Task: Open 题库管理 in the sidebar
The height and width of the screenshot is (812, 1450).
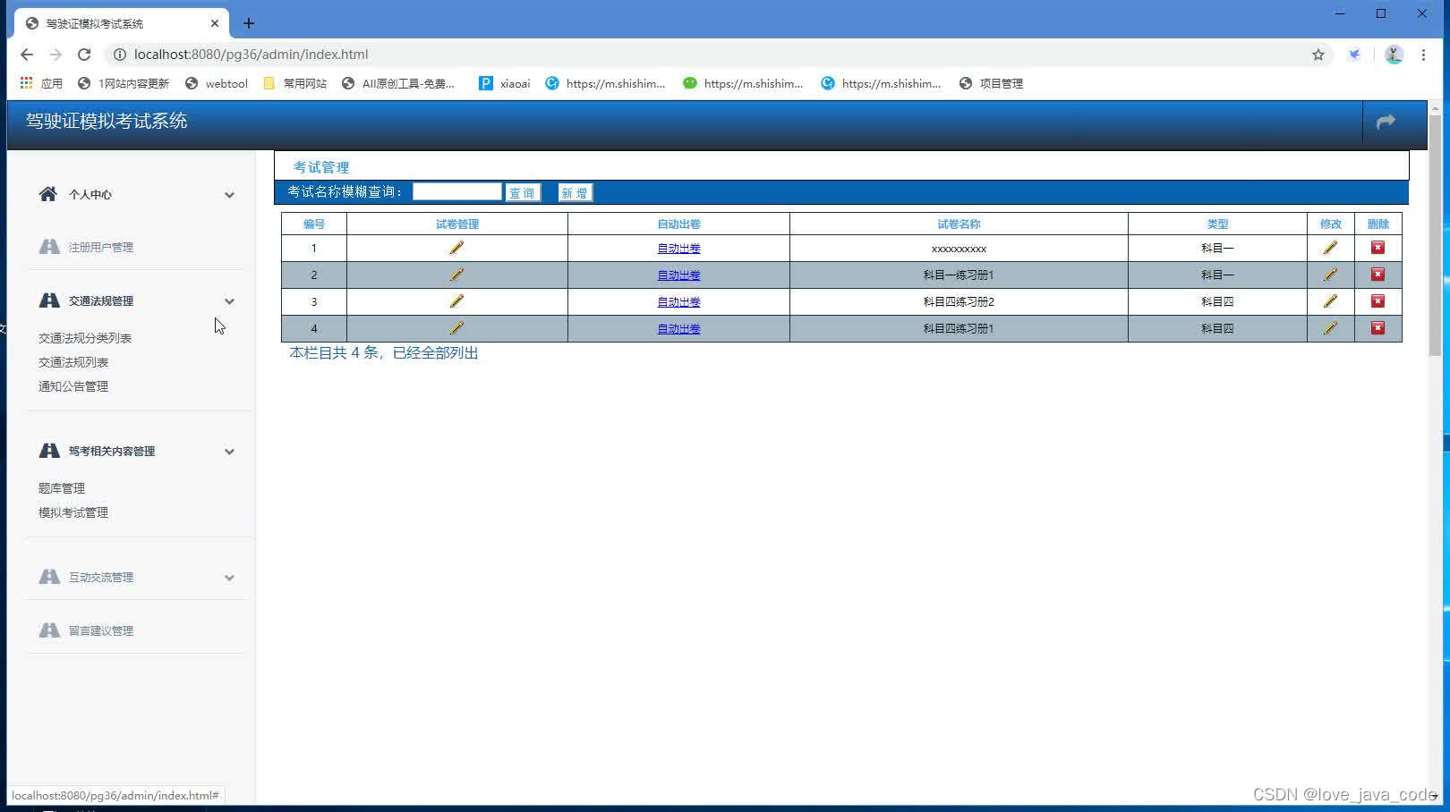Action: tap(62, 488)
